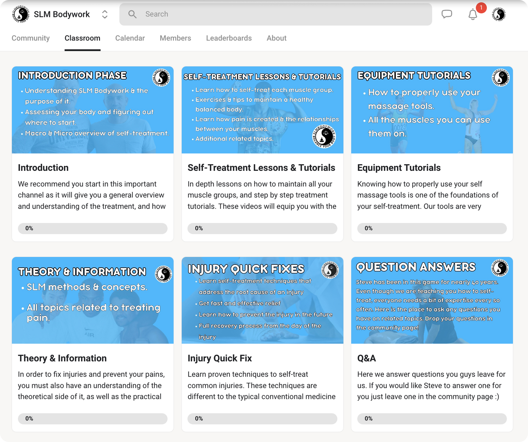The width and height of the screenshot is (528, 442).
Task: Go to the Members tab
Action: 175,38
